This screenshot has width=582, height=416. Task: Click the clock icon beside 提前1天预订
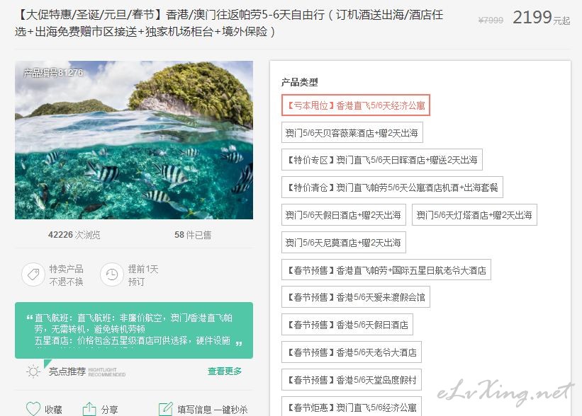coord(112,275)
